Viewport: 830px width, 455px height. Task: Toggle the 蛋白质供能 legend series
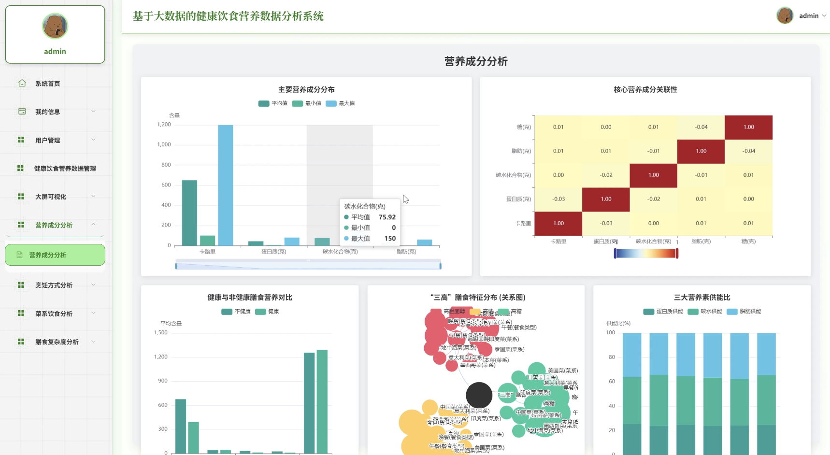(663, 312)
